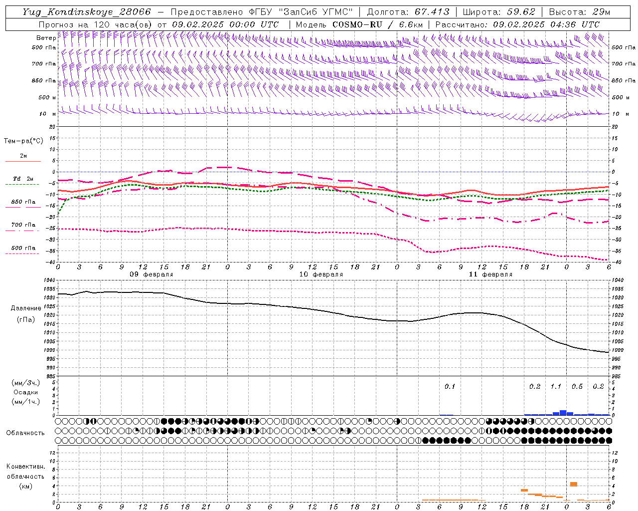Click the 700 гПа temperature legend label
Viewport: 638px width, 511px height.
(x=23, y=225)
